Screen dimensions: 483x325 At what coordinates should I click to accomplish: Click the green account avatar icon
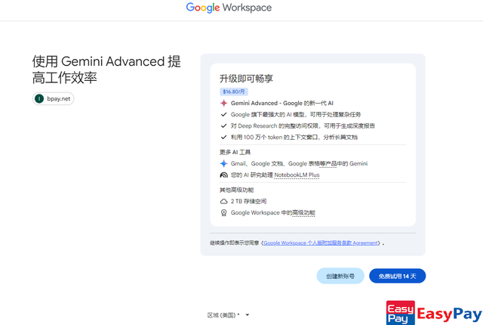pyautogui.click(x=39, y=99)
